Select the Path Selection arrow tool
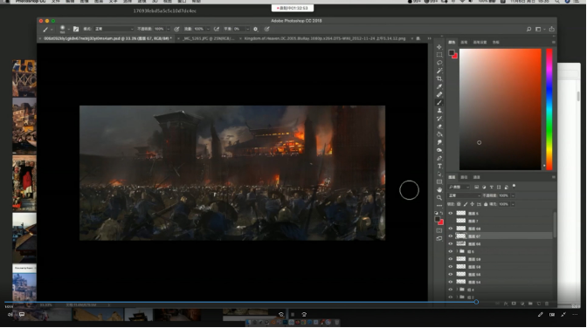 pos(439,174)
